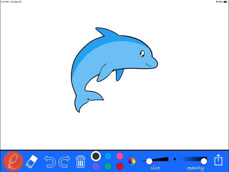Tap the battery indicator in status bar
Image resolution: width=229 pixels, height=172 pixels.
point(226,2)
